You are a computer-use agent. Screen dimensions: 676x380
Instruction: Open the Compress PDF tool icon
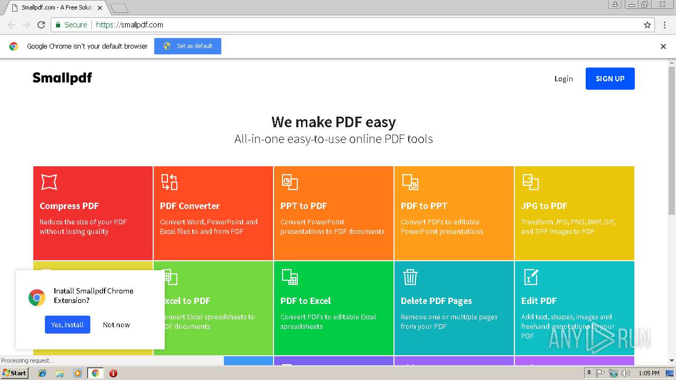tap(49, 182)
